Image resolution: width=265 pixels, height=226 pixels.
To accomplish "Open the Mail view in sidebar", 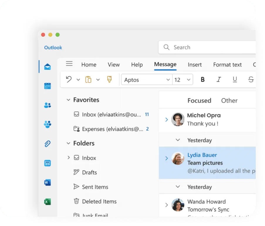I will click(48, 67).
